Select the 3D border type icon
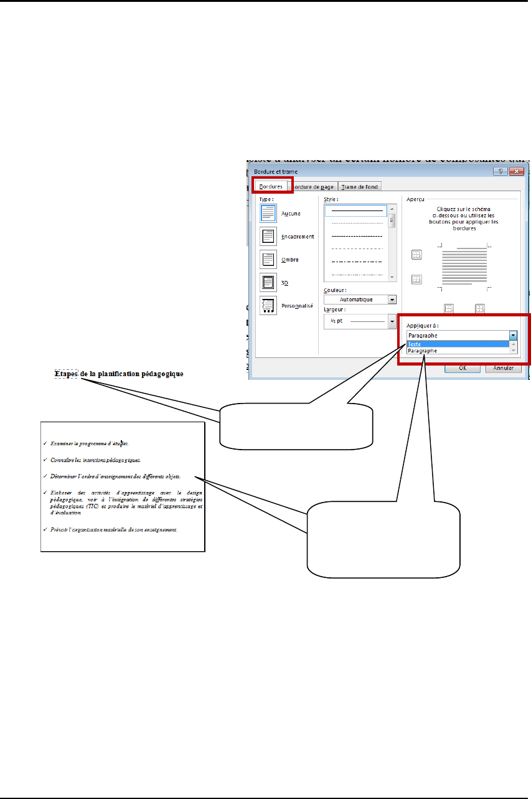531x799 pixels. click(x=268, y=283)
